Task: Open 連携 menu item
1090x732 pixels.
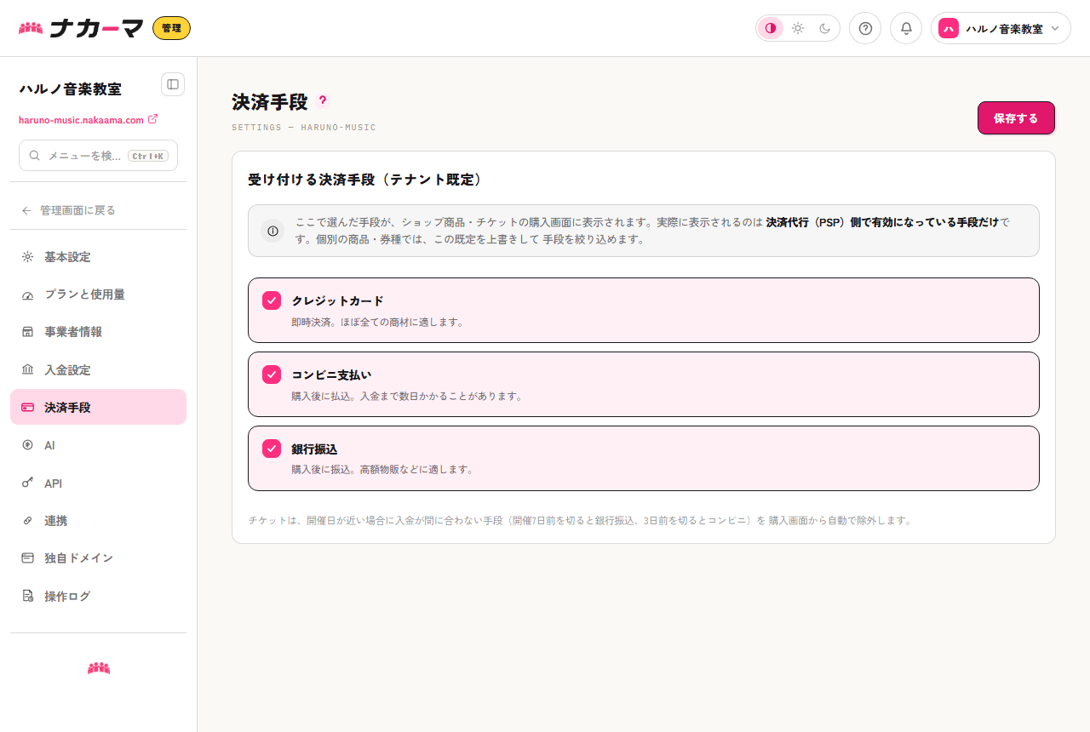Action: point(98,521)
